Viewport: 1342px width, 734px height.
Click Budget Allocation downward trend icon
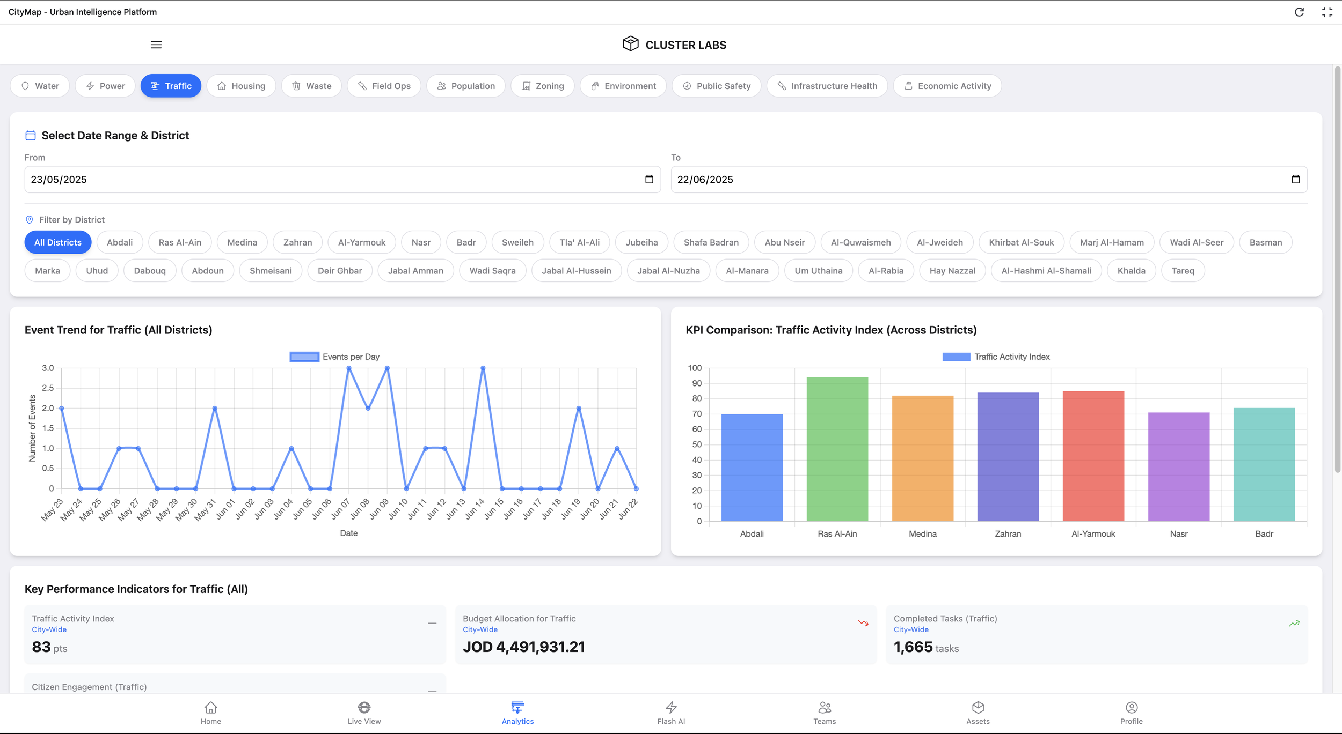pyautogui.click(x=863, y=623)
